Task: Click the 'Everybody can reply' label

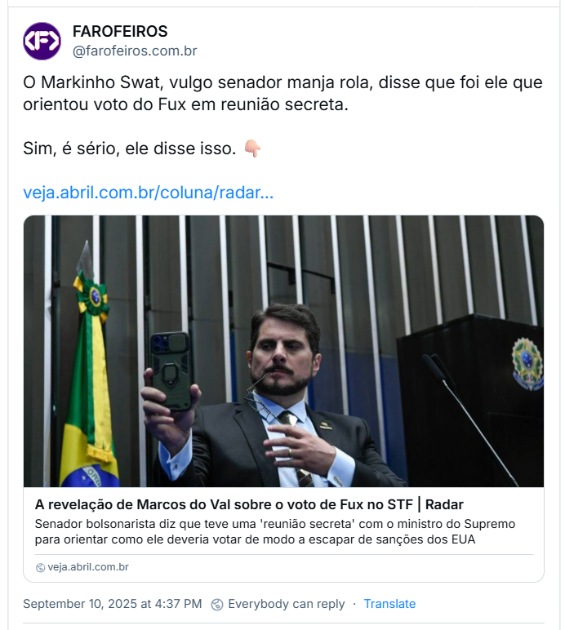Action: [286, 604]
